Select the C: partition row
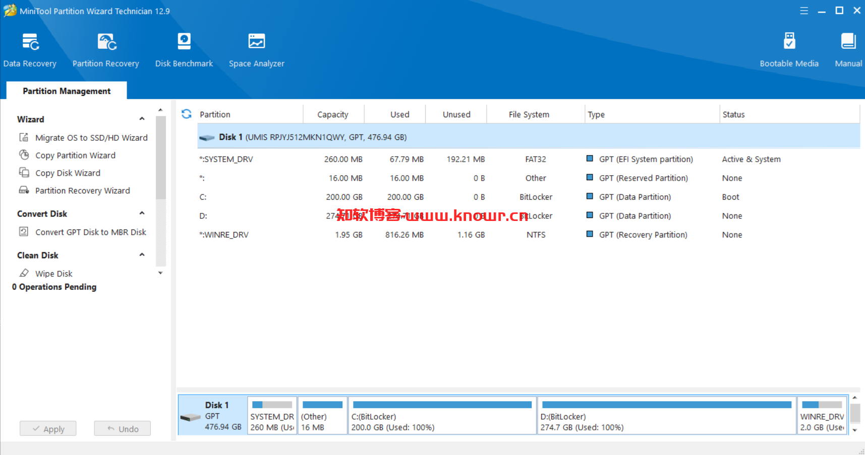Viewport: 865px width, 455px height. 529,197
